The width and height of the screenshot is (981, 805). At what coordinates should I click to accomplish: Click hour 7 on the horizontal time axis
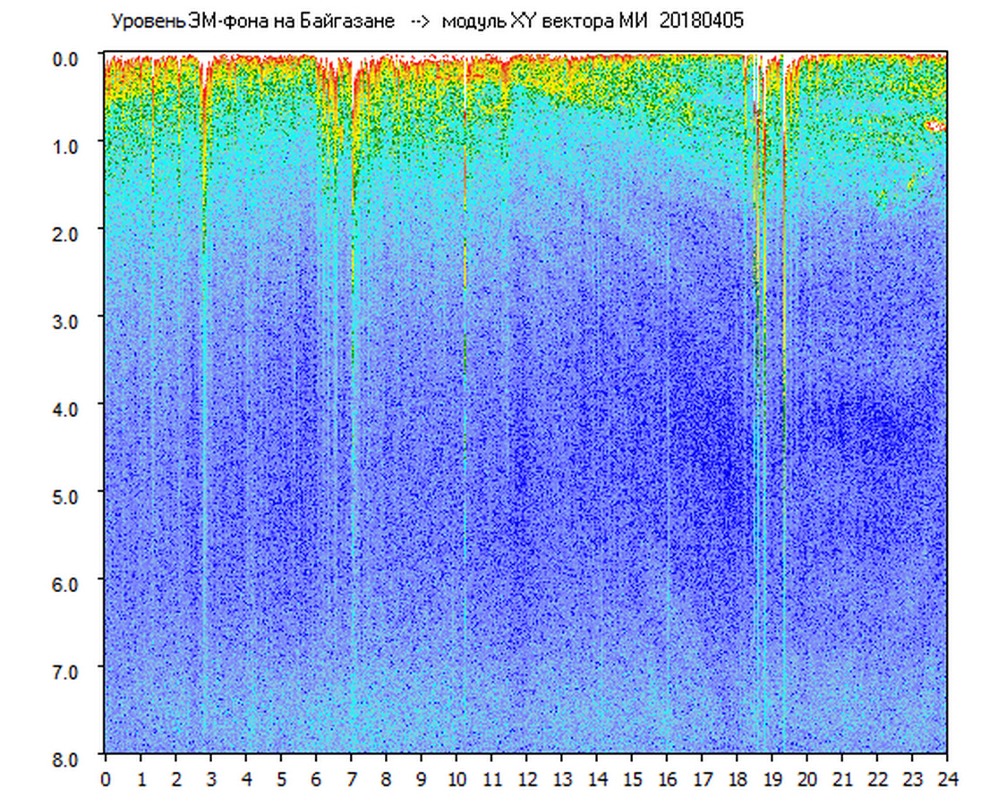351,780
